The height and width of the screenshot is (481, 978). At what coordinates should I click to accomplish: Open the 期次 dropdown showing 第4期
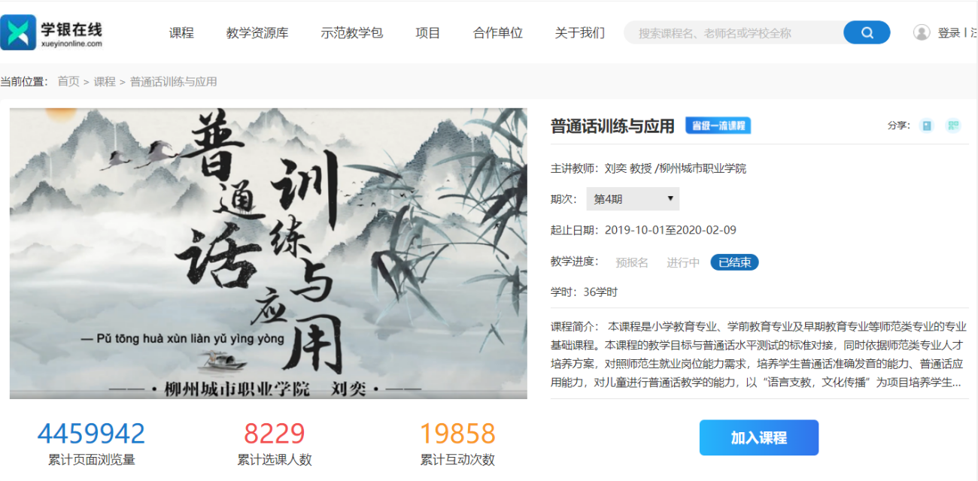click(x=633, y=199)
